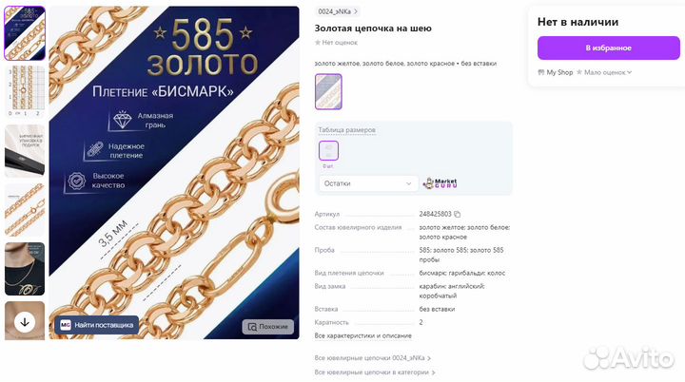Open the 0024_эNKa seller chevron
The image size is (685, 382).
point(356,11)
